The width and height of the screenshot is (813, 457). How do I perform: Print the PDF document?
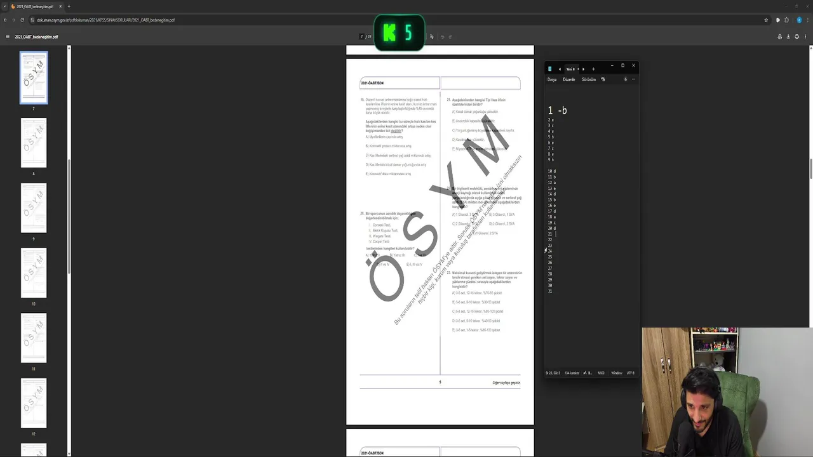[x=797, y=37]
